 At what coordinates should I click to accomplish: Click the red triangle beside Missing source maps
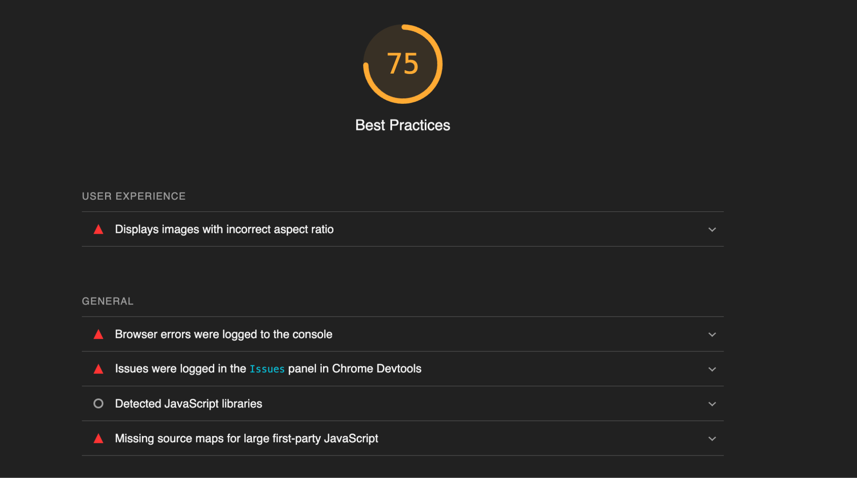pyautogui.click(x=99, y=439)
